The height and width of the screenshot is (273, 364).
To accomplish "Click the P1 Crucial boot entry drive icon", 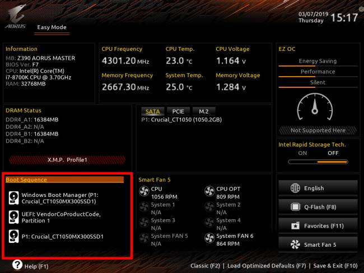I will point(13,236).
